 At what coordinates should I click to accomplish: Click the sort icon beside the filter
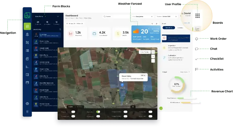pos(156,24)
